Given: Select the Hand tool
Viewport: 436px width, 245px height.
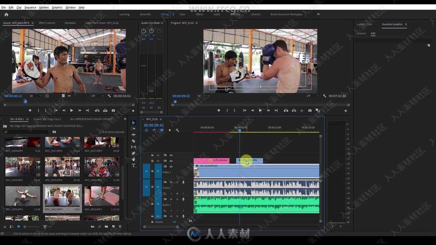Looking at the screenshot, I should [x=134, y=159].
